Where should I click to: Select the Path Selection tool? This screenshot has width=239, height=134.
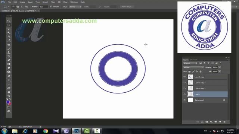point(9,84)
